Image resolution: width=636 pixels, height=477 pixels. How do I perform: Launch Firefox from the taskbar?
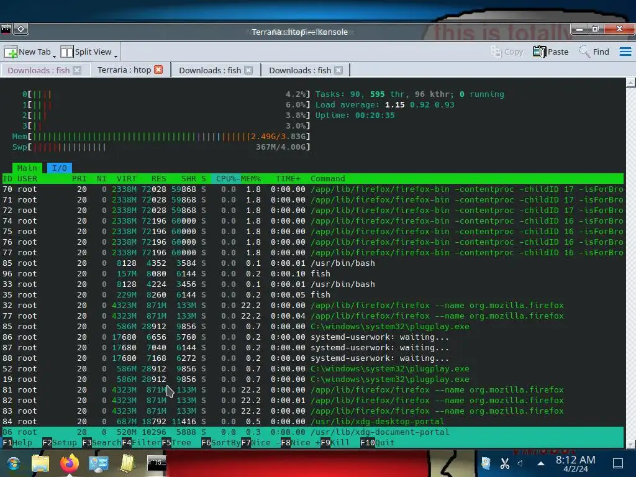[x=70, y=463]
